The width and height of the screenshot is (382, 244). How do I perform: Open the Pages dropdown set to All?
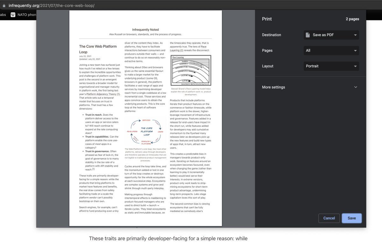331,51
